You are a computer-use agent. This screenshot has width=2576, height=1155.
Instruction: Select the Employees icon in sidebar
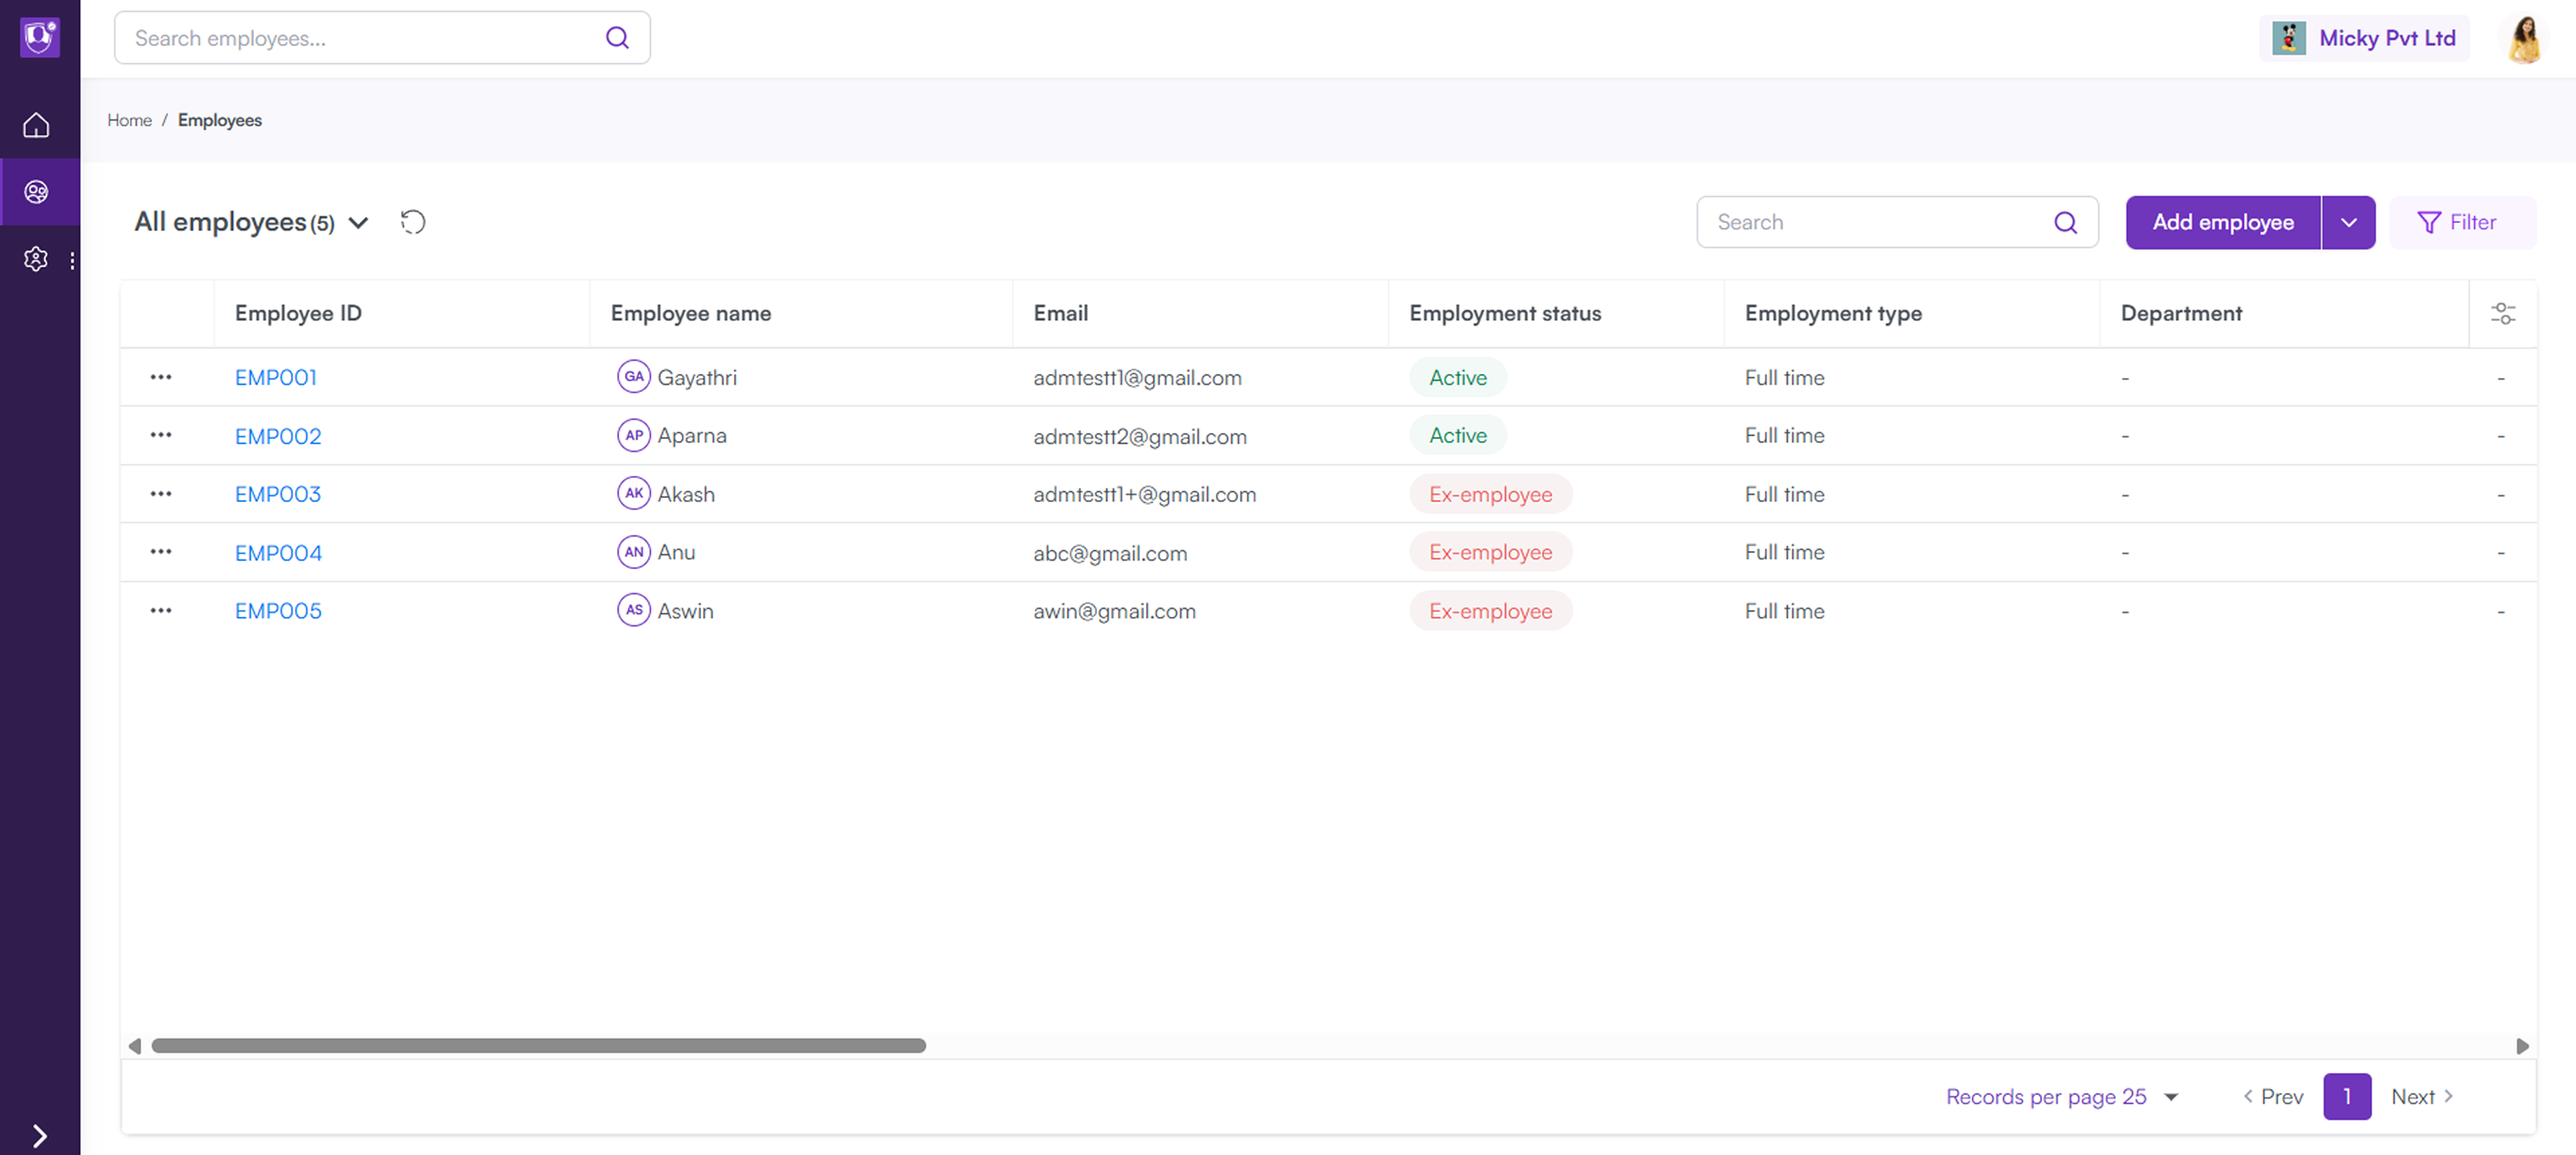[x=36, y=192]
